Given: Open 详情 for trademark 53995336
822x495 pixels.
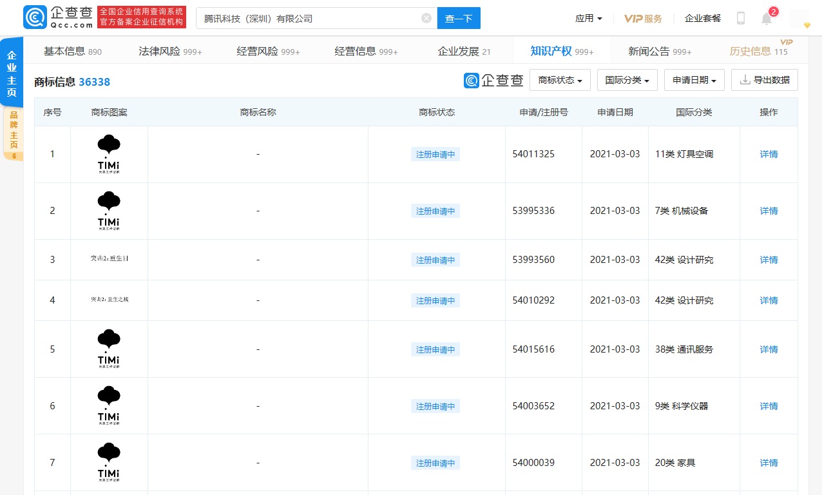Looking at the screenshot, I should coord(769,211).
